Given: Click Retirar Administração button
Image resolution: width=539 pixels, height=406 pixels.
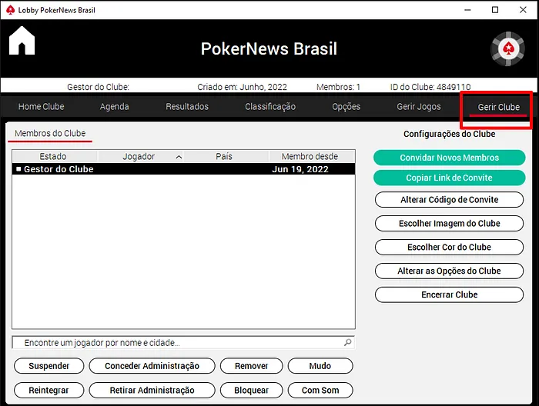Looking at the screenshot, I should pyautogui.click(x=152, y=390).
